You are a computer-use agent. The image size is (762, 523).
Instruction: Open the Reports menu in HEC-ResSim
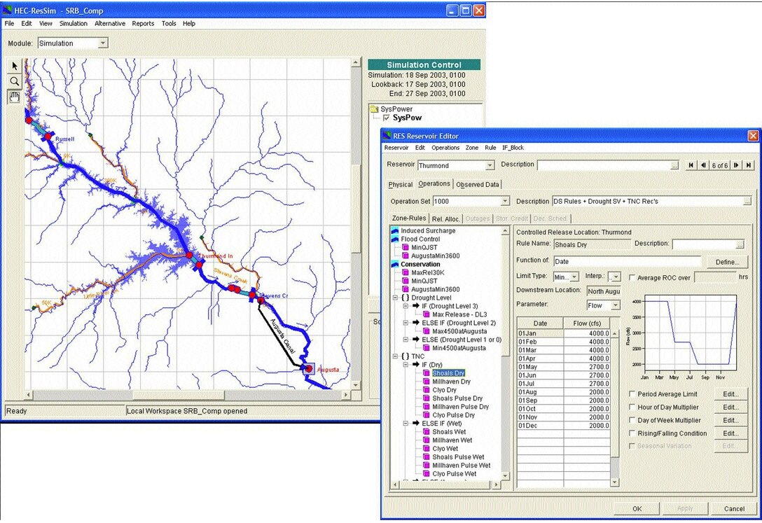coord(143,23)
